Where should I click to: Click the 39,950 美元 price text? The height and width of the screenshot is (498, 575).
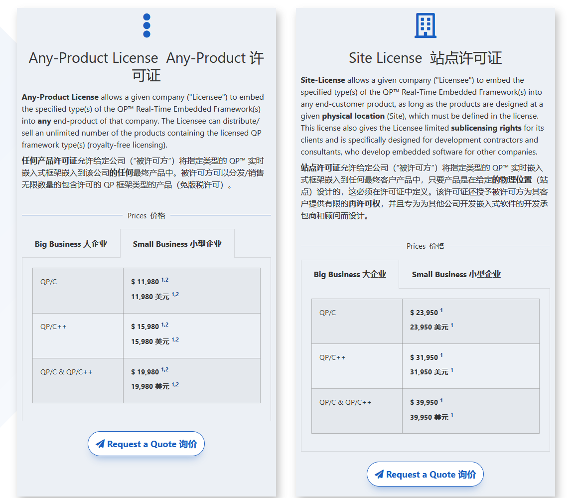tap(429, 417)
